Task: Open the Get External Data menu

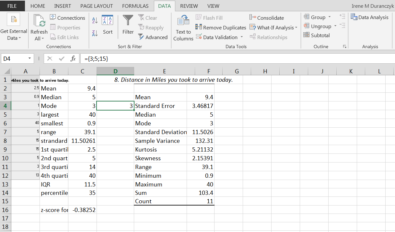Action: pos(14,27)
